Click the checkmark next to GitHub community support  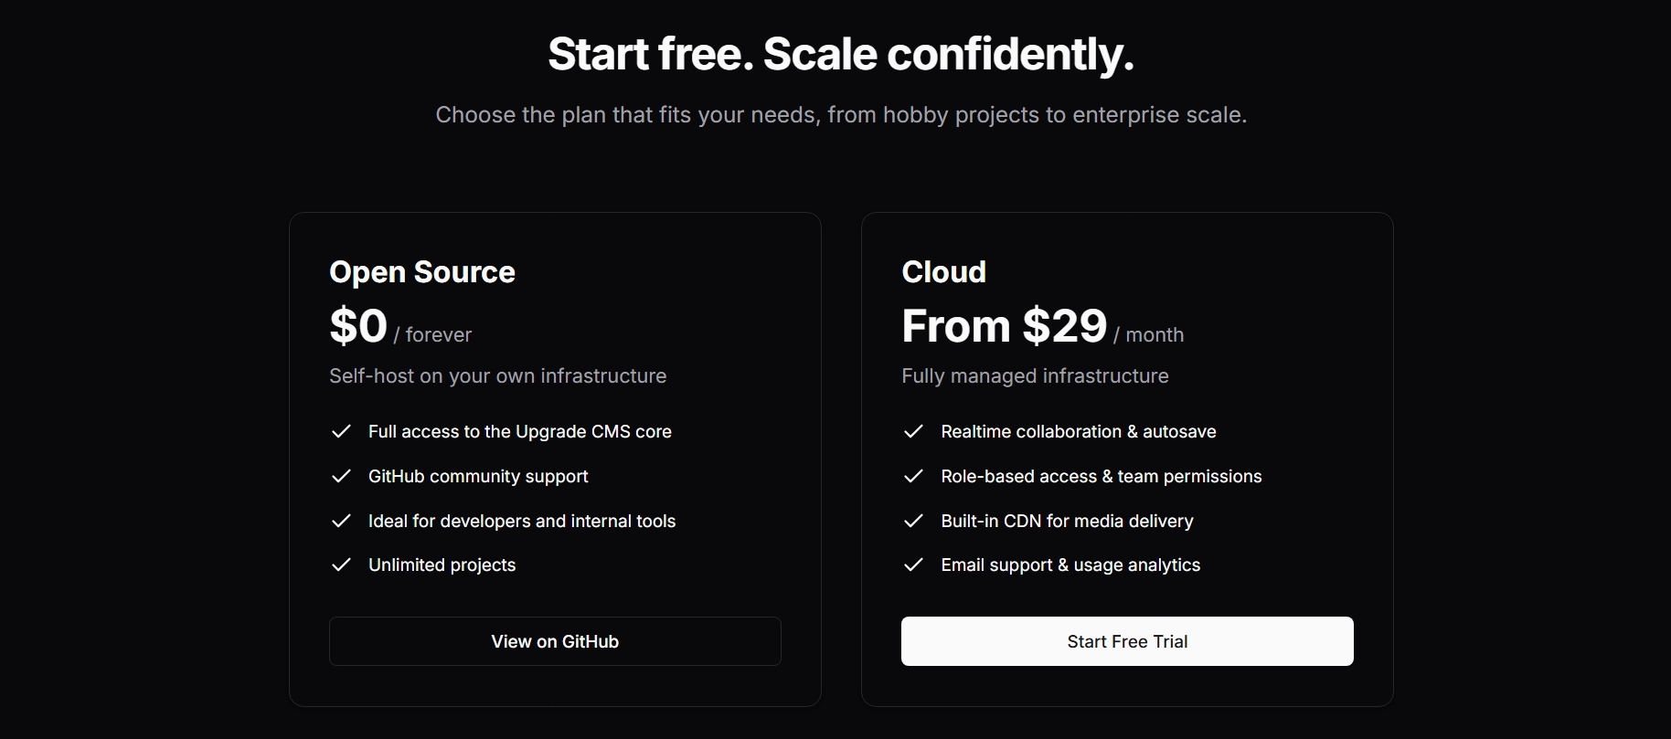341,476
